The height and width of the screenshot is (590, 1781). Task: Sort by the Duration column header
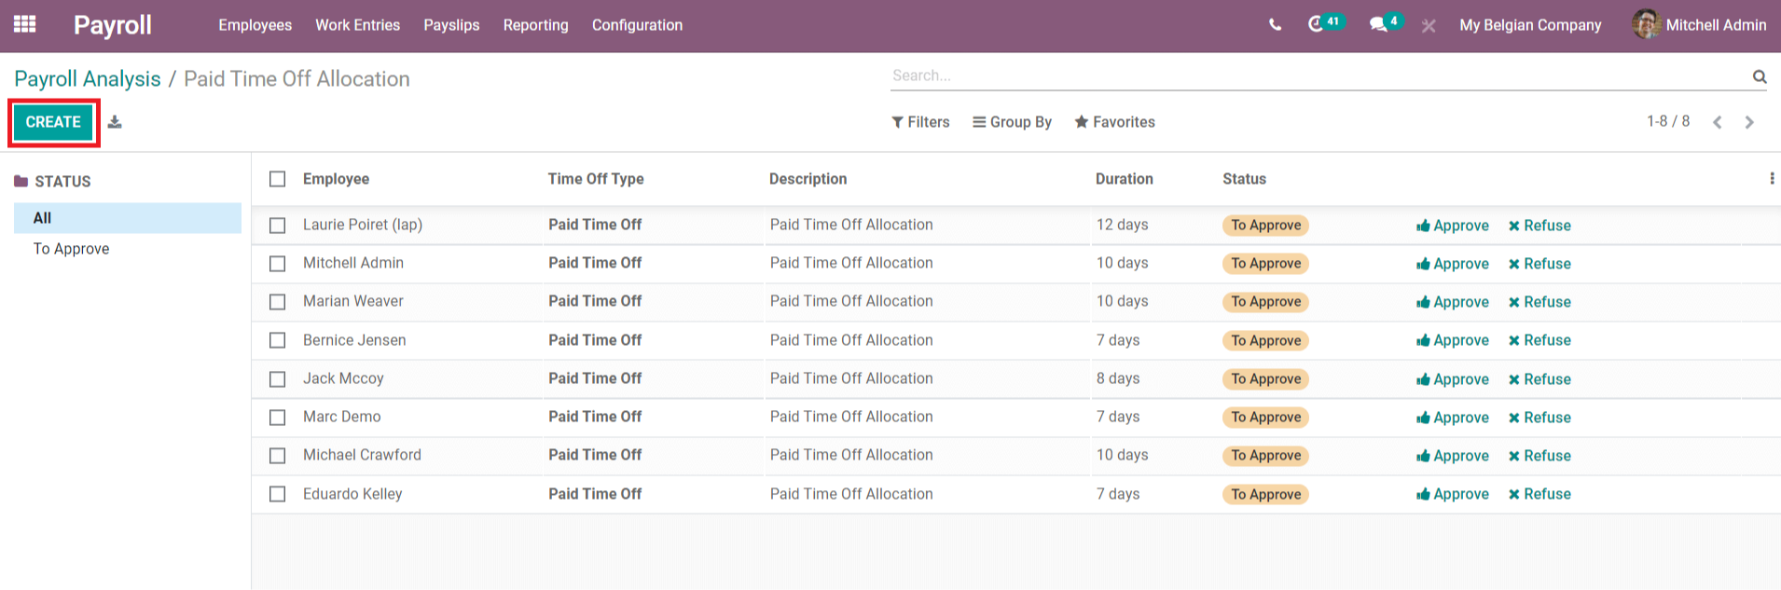tap(1124, 179)
